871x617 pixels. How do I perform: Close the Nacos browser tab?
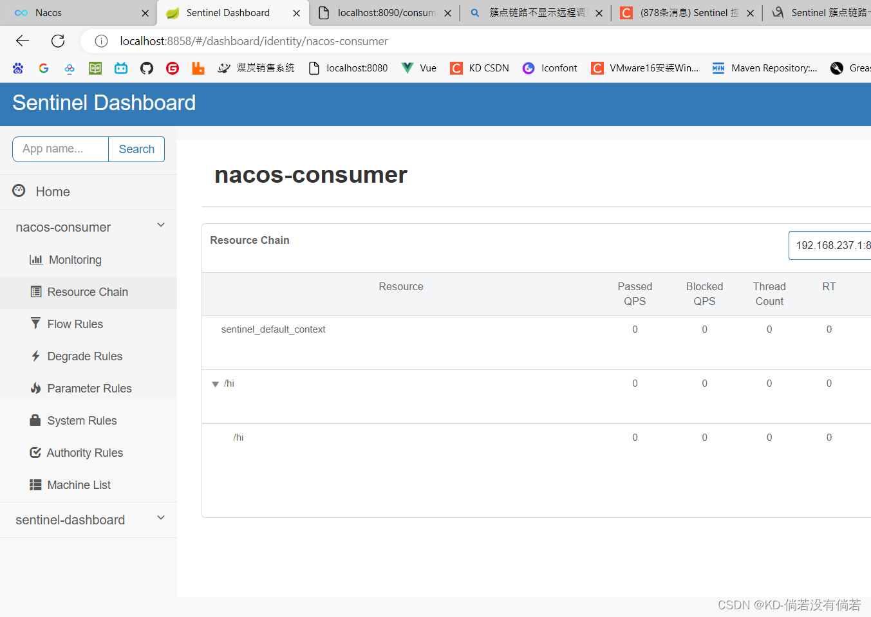click(145, 13)
